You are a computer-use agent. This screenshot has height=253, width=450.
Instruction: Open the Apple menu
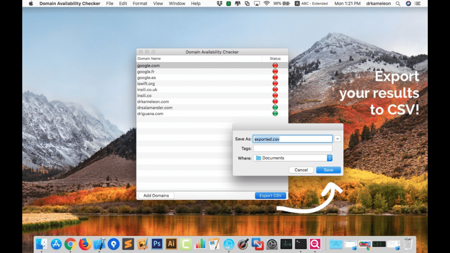[x=31, y=4]
